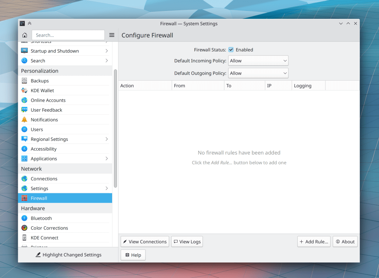Click the Accessibility icon
The height and width of the screenshot is (278, 379).
[24, 149]
